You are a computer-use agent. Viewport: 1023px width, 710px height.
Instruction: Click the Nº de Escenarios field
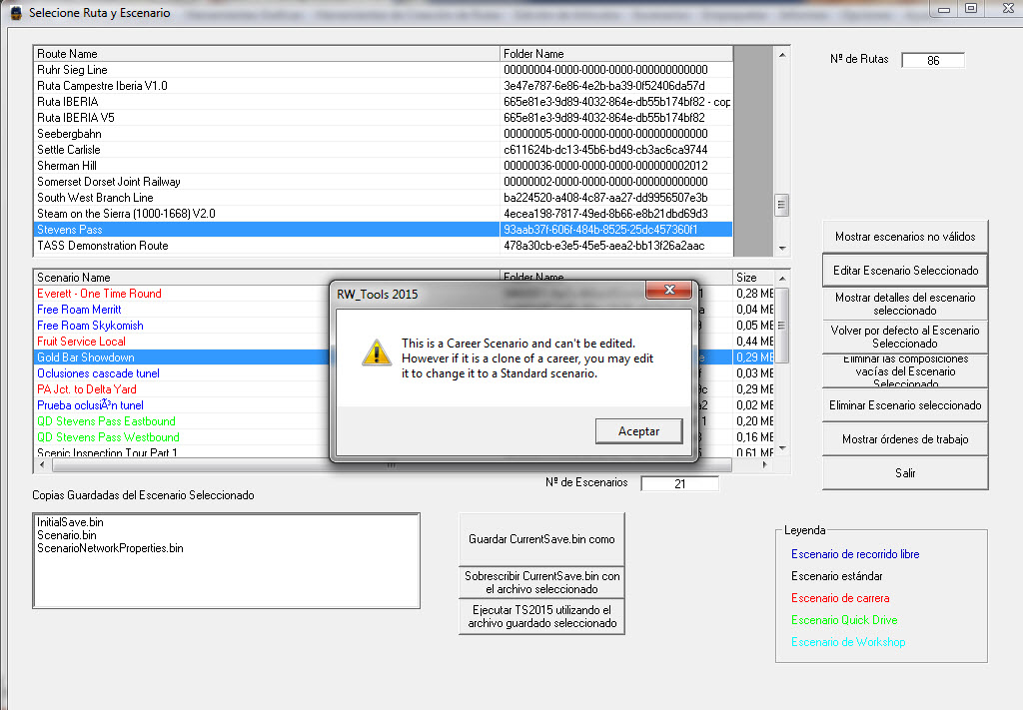click(x=679, y=484)
